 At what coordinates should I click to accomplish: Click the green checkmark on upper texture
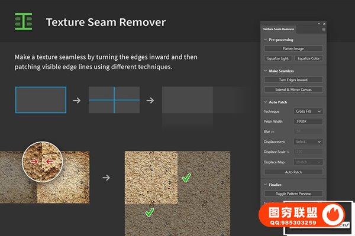(186, 177)
